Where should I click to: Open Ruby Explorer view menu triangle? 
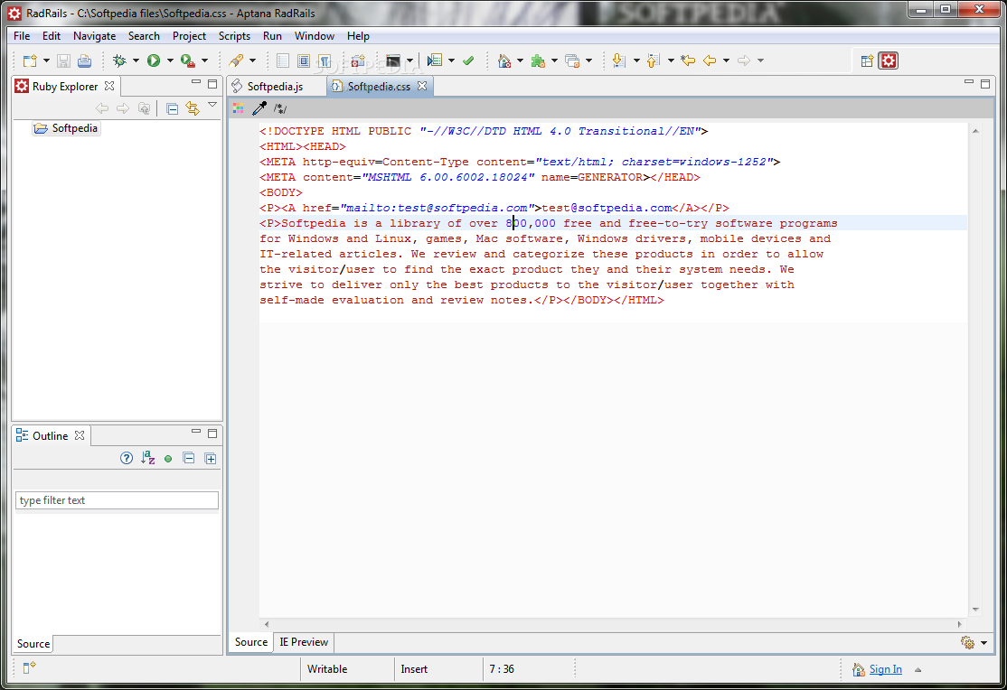point(212,105)
